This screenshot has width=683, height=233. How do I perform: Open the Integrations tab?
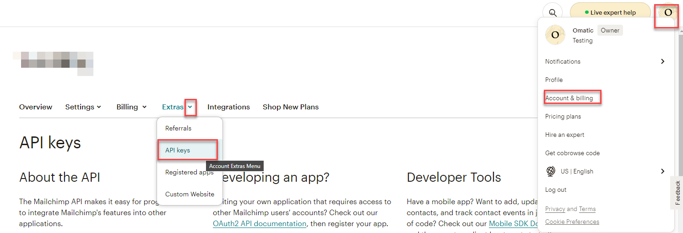coord(228,107)
